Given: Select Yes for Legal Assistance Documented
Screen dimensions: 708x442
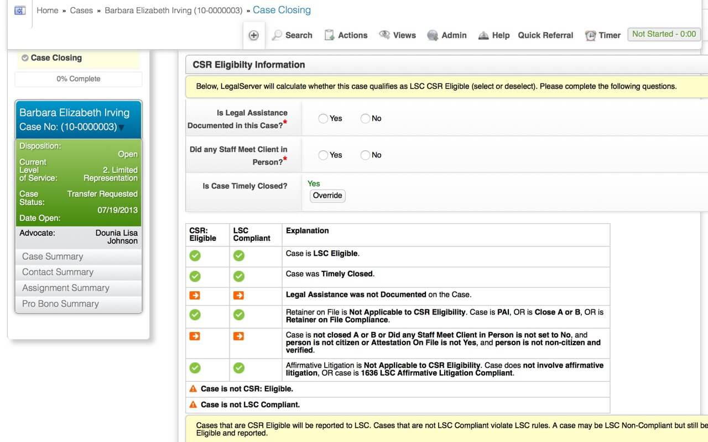Looking at the screenshot, I should (x=323, y=118).
